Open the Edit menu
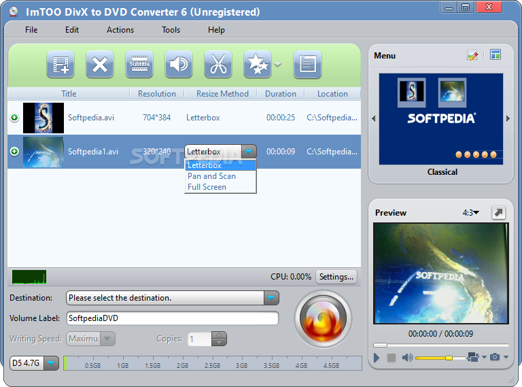Viewport: 522px width, 387px height. (72, 30)
